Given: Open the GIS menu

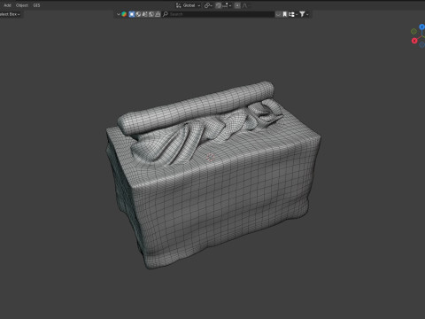Looking at the screenshot, I should (36, 5).
